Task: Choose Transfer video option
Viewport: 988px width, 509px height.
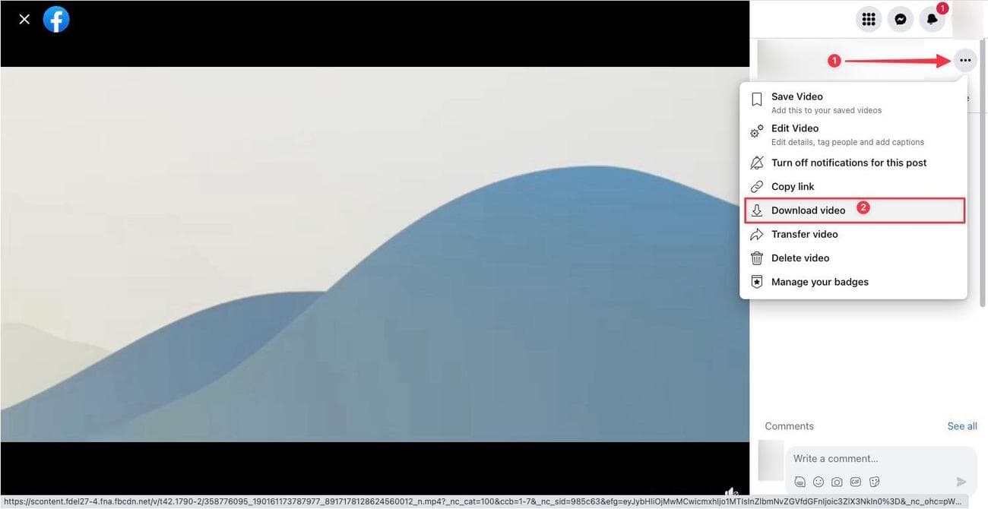Action: (x=804, y=234)
